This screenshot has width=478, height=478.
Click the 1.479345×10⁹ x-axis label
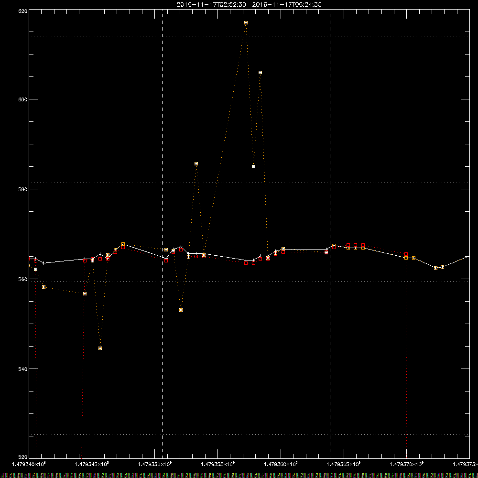tap(92, 464)
